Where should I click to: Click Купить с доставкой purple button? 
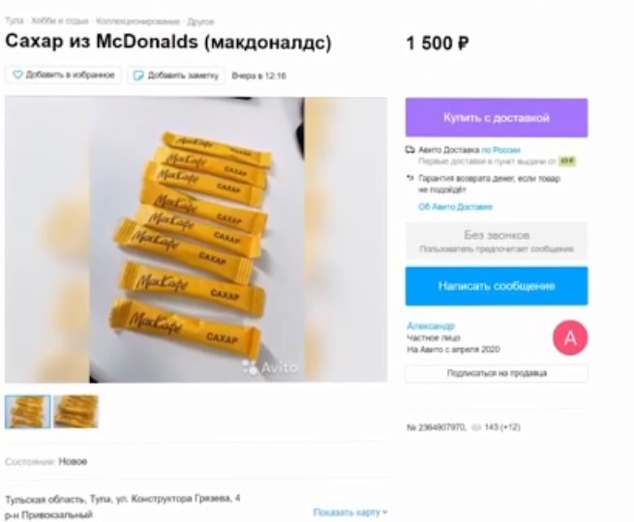pos(497,118)
